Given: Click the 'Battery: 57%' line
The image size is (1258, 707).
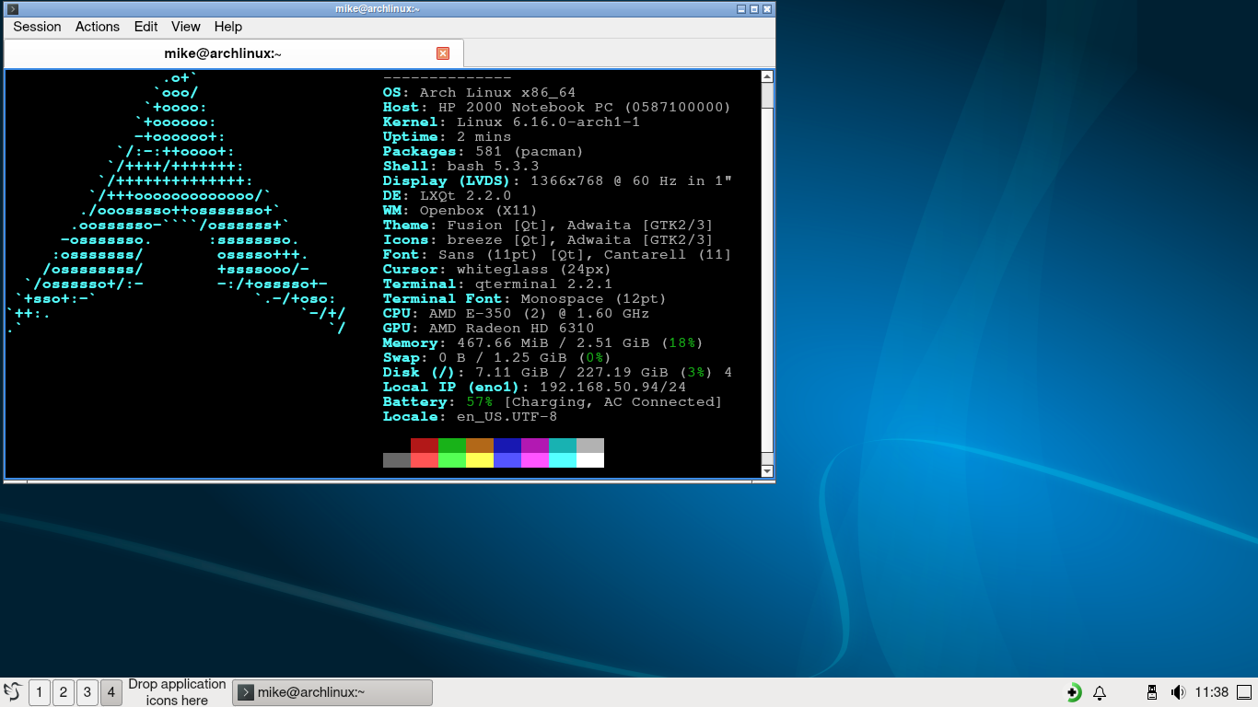Looking at the screenshot, I should click(x=553, y=402).
